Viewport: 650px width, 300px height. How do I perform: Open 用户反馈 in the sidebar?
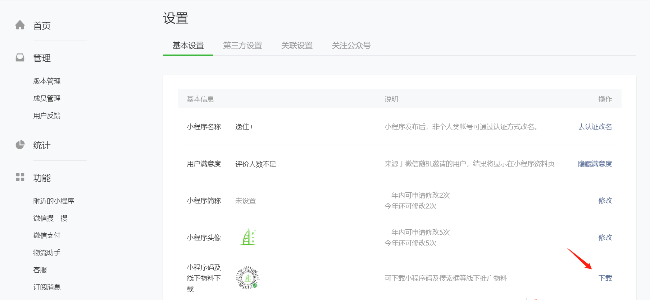(47, 116)
